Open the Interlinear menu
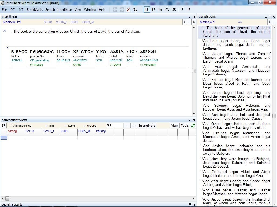 point(65,9)
